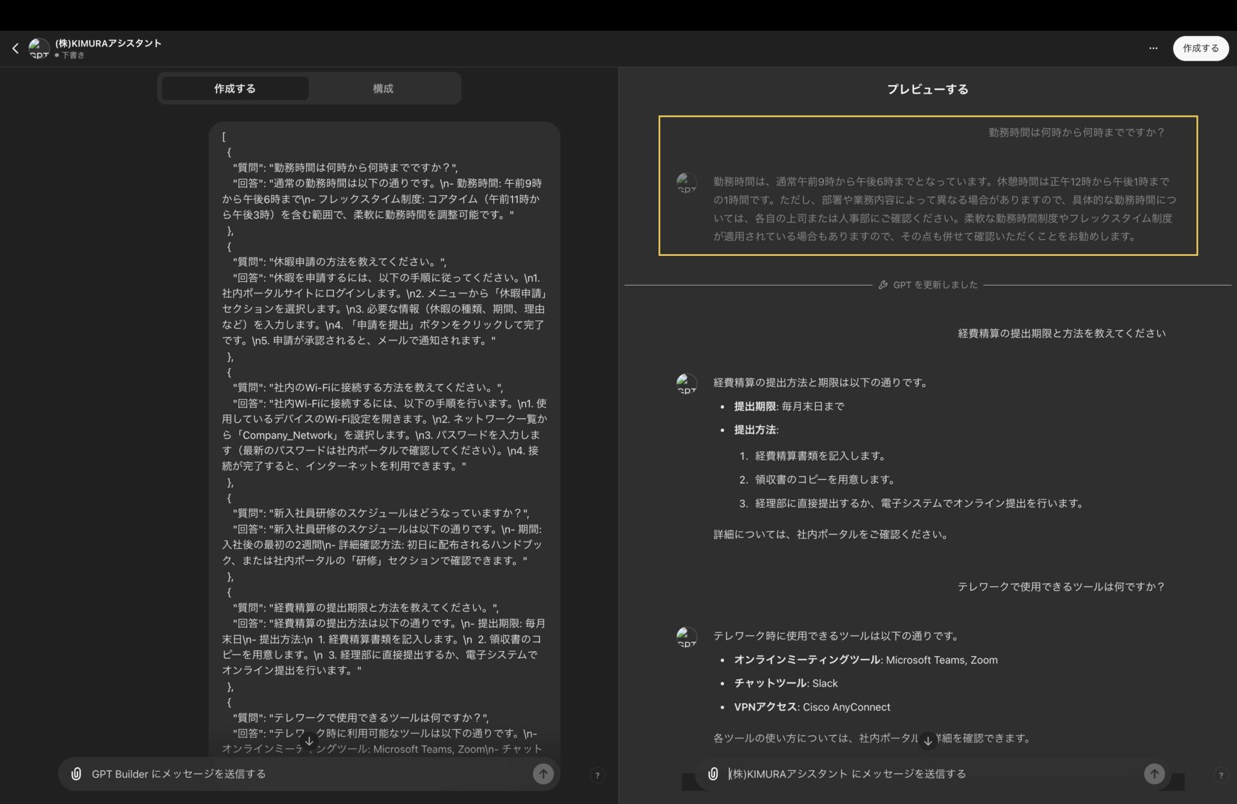Click bullet オンラインミーティングツール: Microsoft Teams, Zoom
The image size is (1237, 804).
pos(866,660)
